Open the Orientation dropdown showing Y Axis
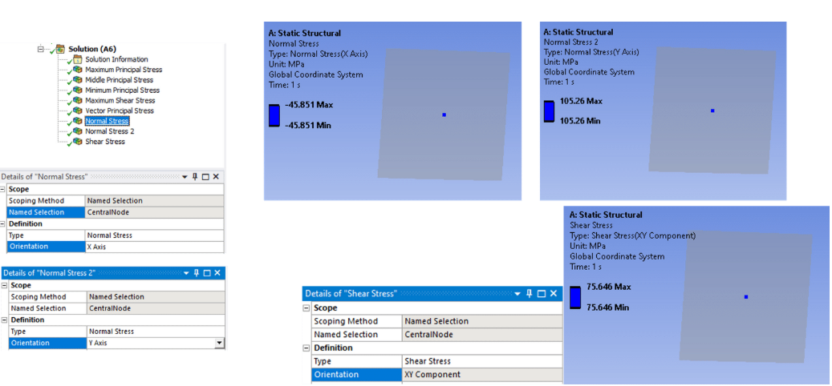832x386 pixels. coord(220,343)
